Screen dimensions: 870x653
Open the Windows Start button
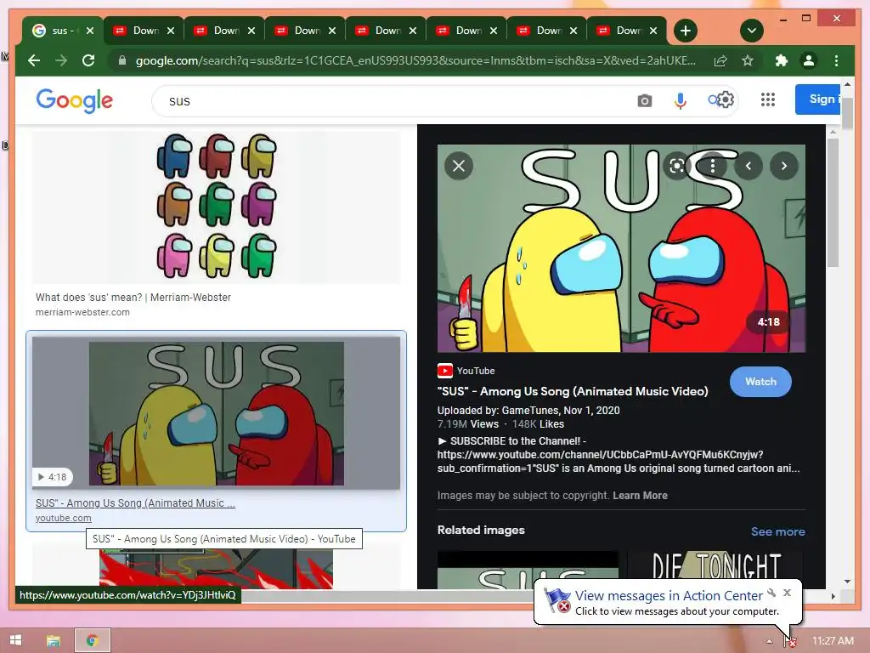(x=15, y=640)
